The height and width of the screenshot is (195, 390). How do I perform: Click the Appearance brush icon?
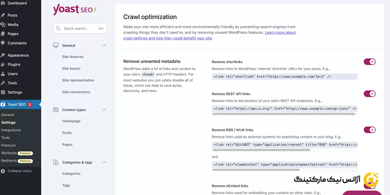pyautogui.click(x=3, y=55)
